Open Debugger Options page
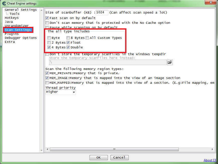 click(21, 38)
